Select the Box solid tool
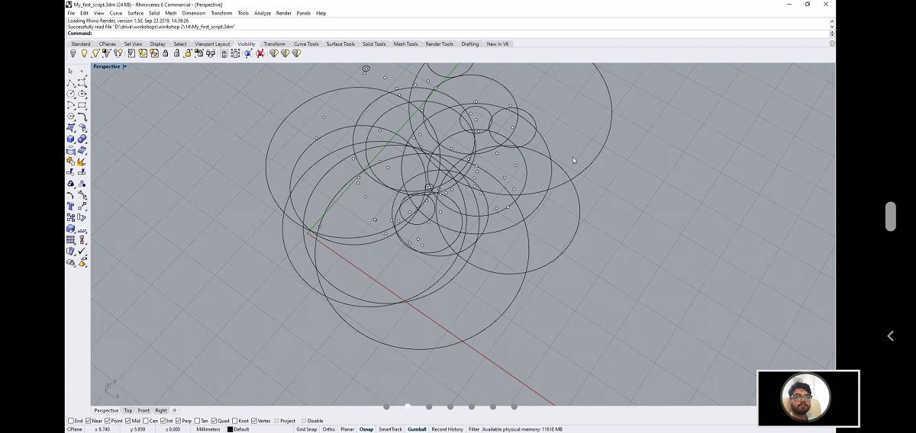Viewport: 916px width, 433px height. click(x=71, y=140)
